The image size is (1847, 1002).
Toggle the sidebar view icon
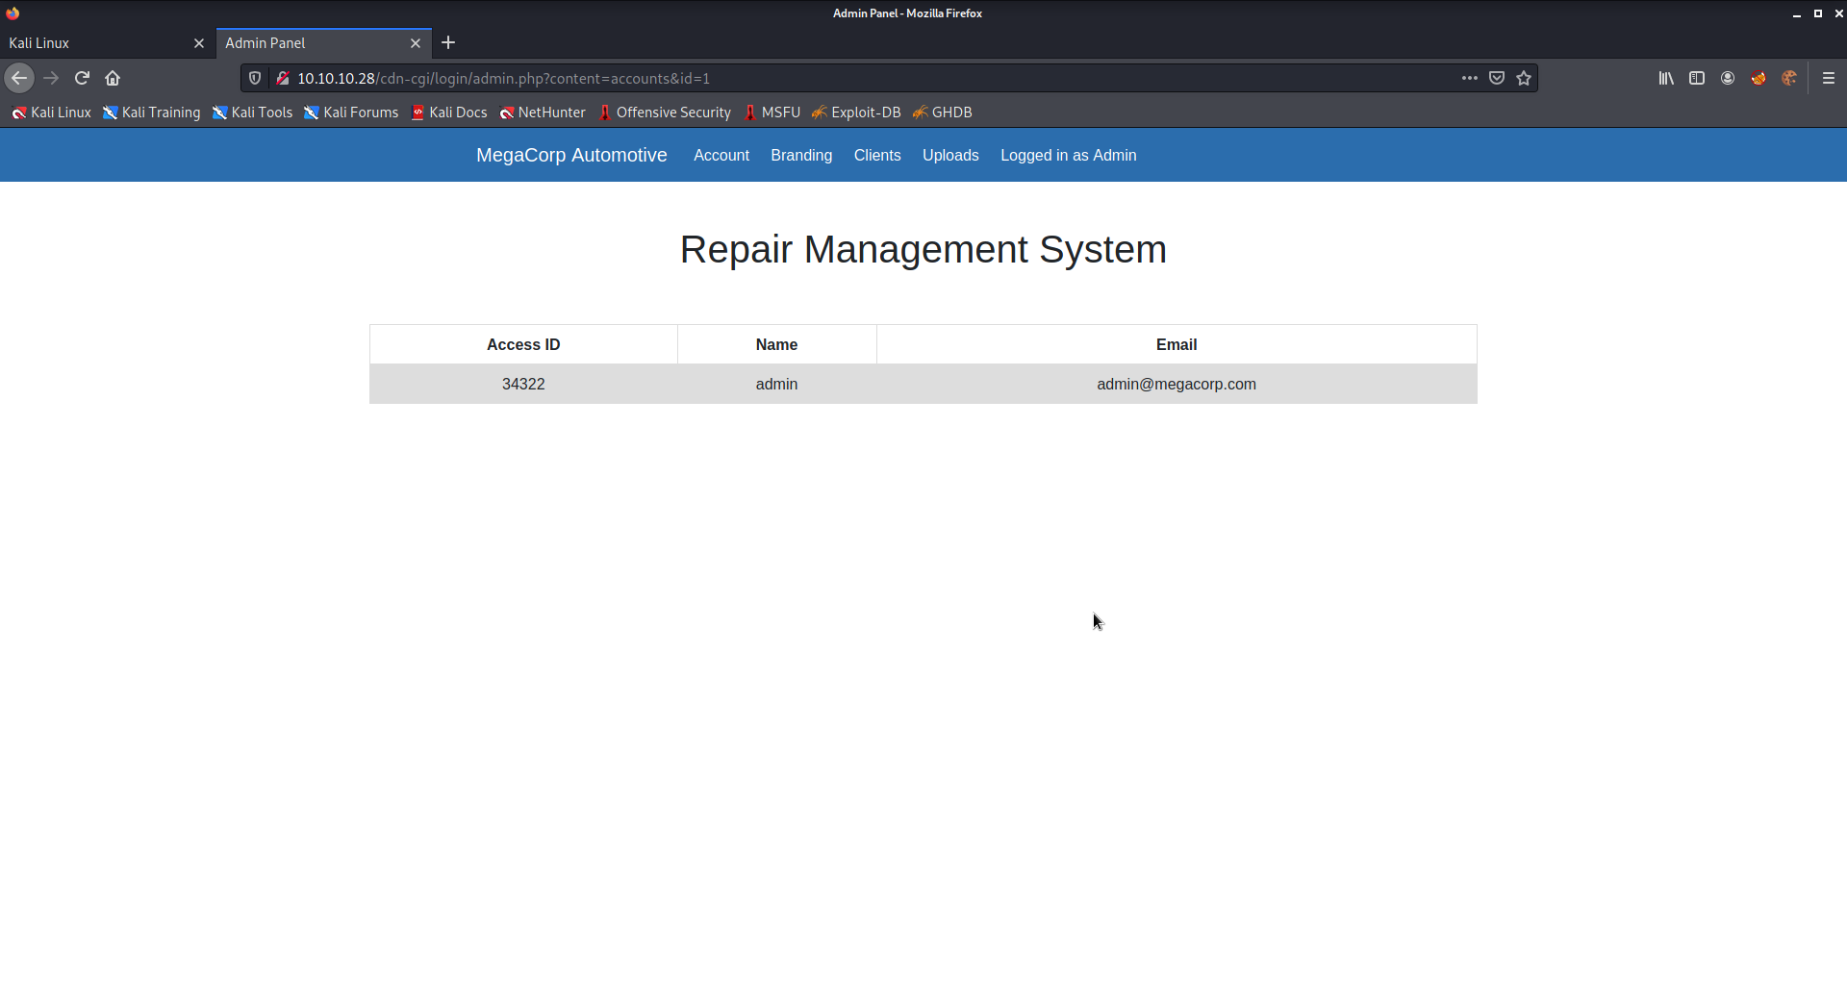1697,78
